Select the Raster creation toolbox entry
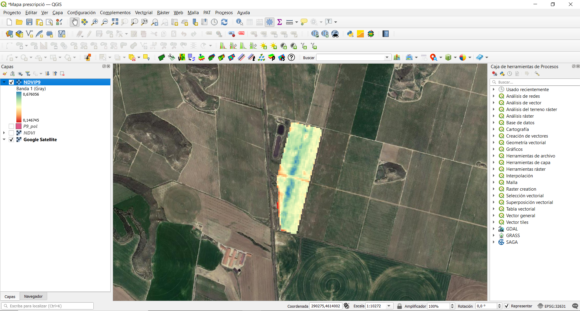The height and width of the screenshot is (311, 580). click(x=521, y=189)
